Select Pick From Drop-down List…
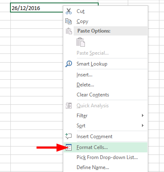 tap(105, 157)
